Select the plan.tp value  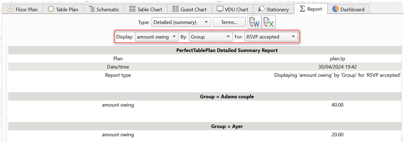338,59
